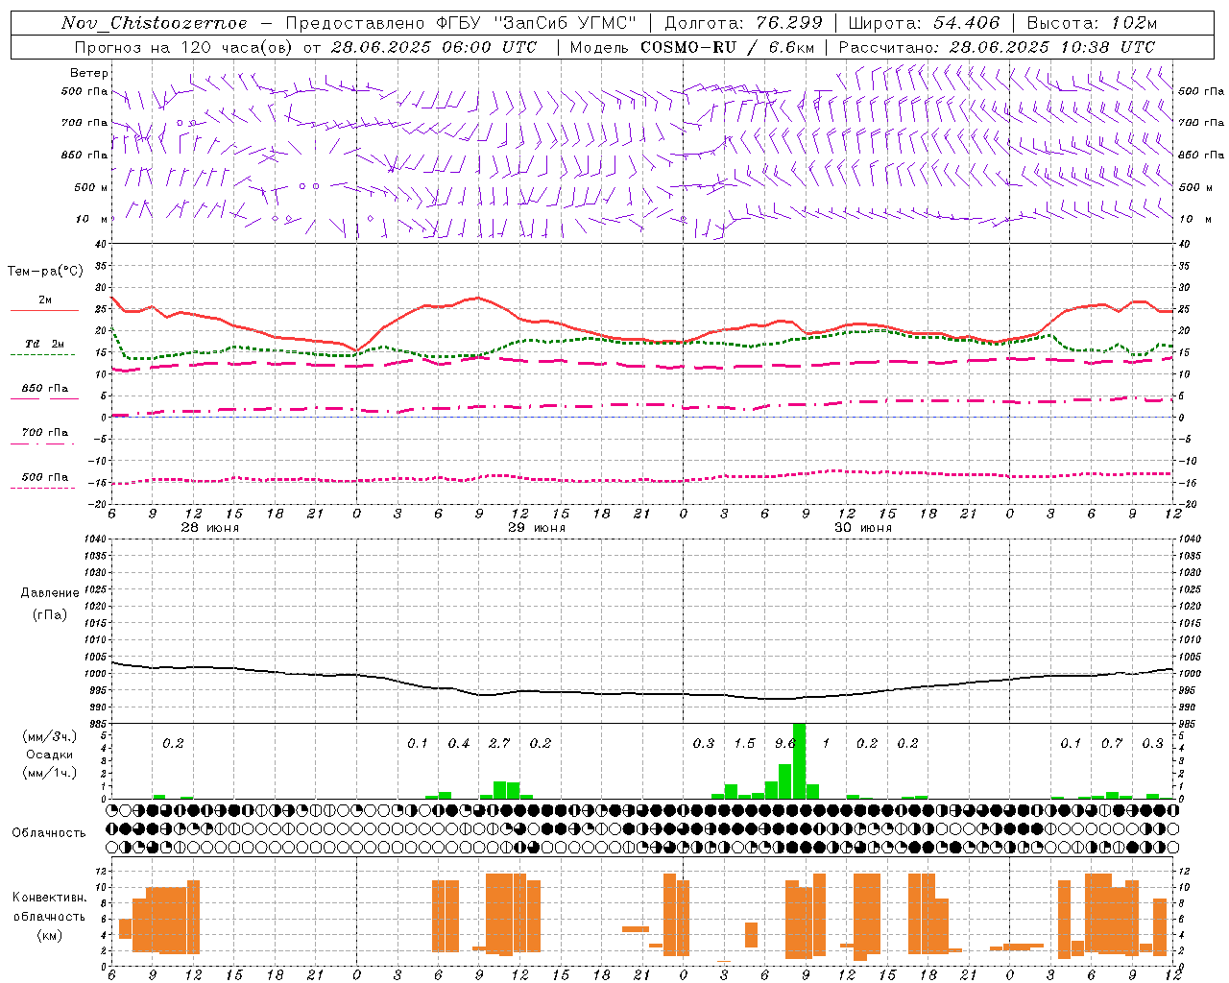Click the "Ветер" wind panel label
This screenshot has width=1229, height=983.
click(x=89, y=73)
